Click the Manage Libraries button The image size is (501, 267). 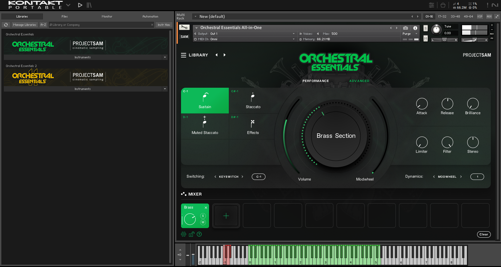point(25,25)
